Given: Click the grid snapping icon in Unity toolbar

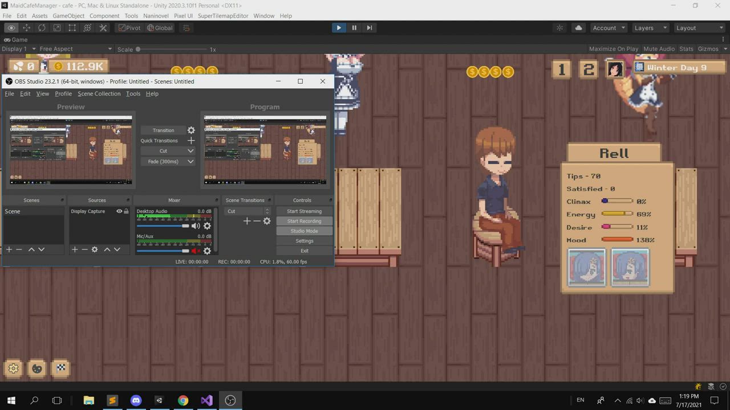Looking at the screenshot, I should click(186, 27).
